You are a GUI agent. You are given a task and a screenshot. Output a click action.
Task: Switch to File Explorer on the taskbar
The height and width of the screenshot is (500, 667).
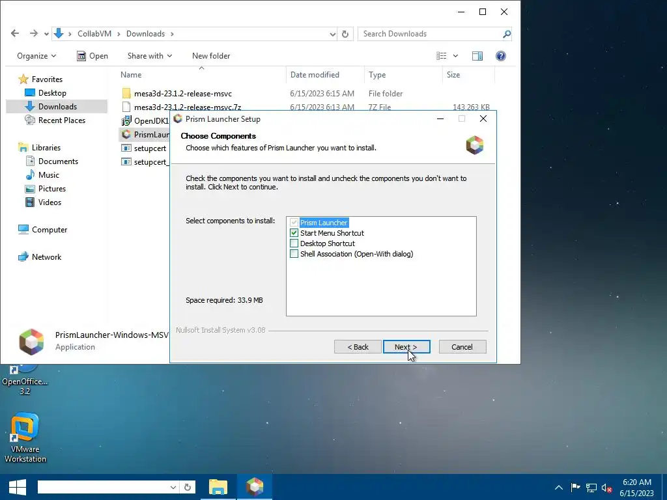click(x=218, y=487)
